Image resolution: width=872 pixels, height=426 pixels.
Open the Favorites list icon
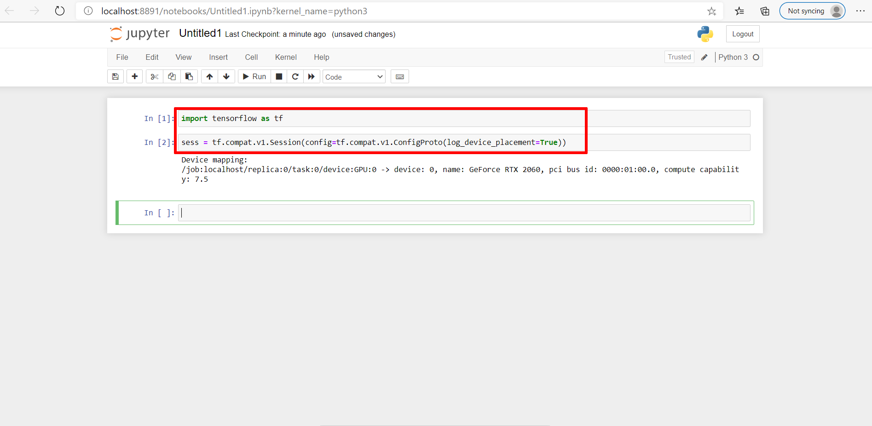pos(739,11)
